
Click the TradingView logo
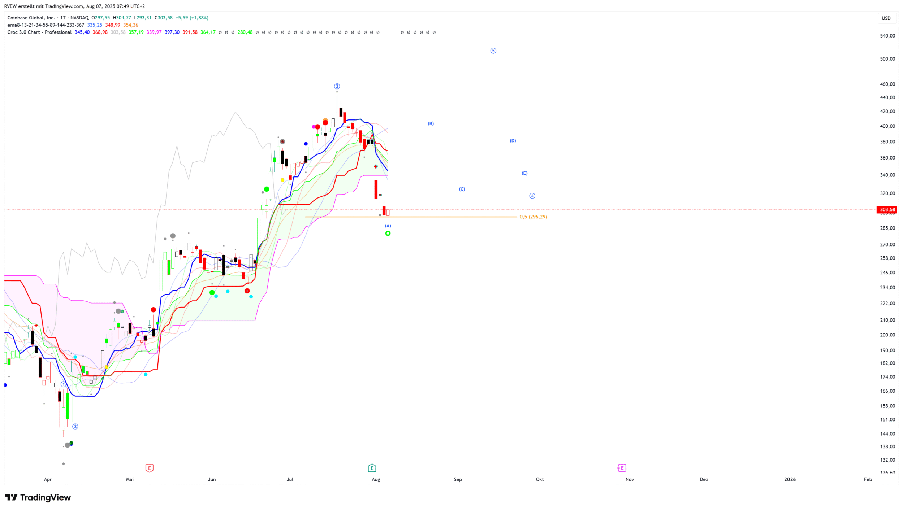[x=38, y=497]
